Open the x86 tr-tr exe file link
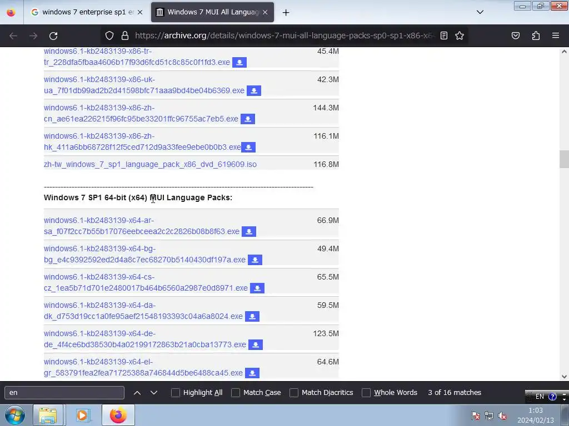The image size is (569, 426). pyautogui.click(x=137, y=57)
